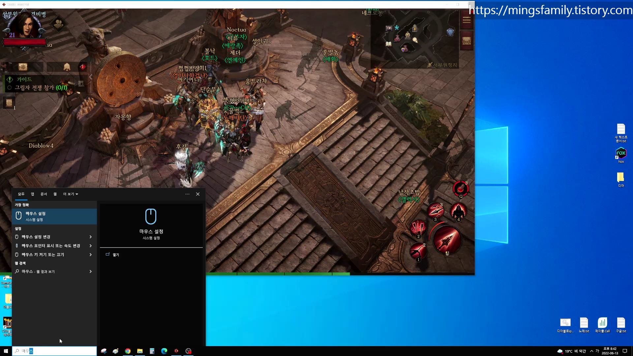Open the scroll quest log icon
This screenshot has height=356, width=633.
pos(9,103)
